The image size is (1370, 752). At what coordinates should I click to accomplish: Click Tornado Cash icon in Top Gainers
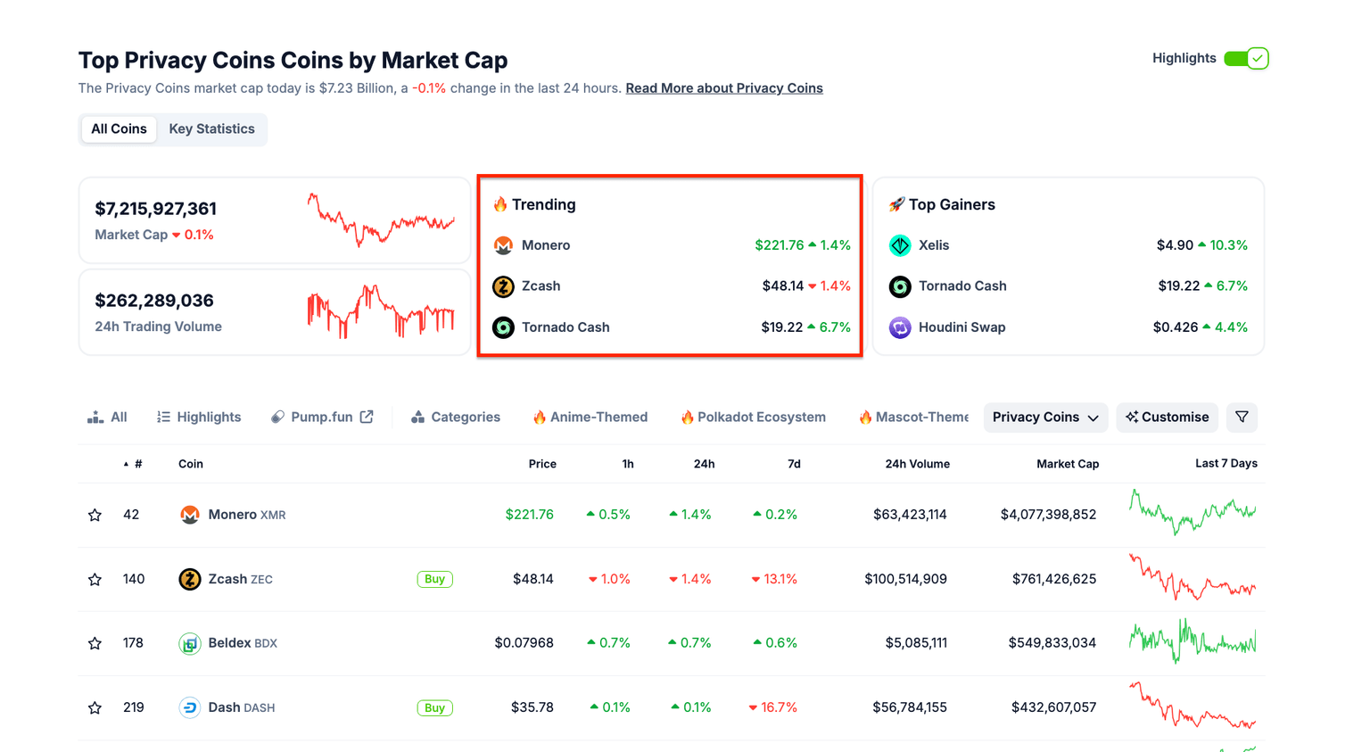pos(900,286)
